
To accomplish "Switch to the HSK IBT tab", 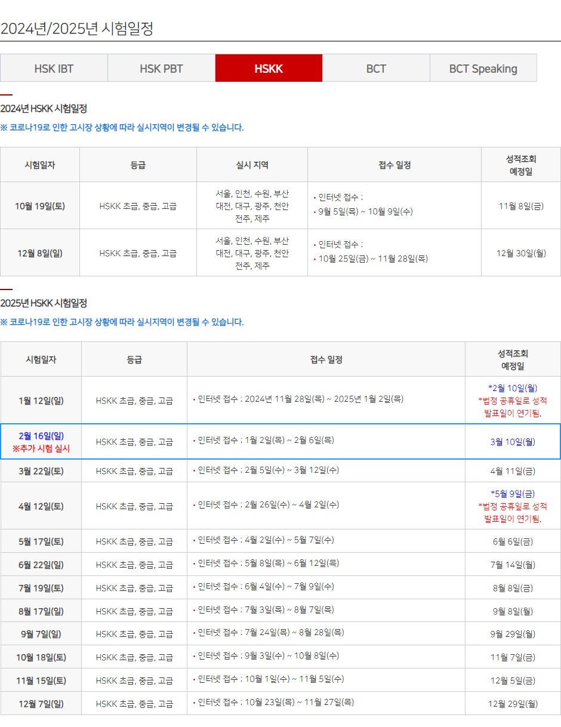I will tap(53, 68).
